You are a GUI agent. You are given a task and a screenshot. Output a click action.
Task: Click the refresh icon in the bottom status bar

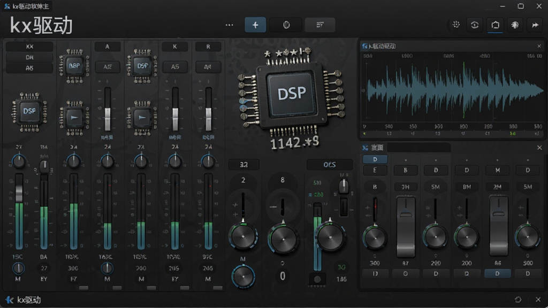518,299
